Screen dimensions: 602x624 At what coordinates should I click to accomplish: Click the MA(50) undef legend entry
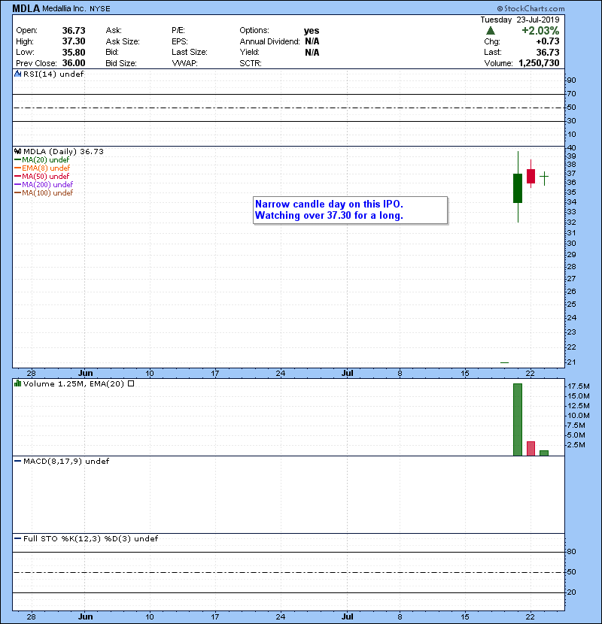pos(42,176)
